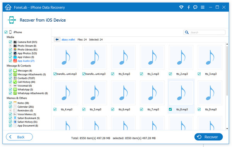The image size is (232, 147).
Task: Click the Message Attachments icon
Action: [x=15, y=74]
